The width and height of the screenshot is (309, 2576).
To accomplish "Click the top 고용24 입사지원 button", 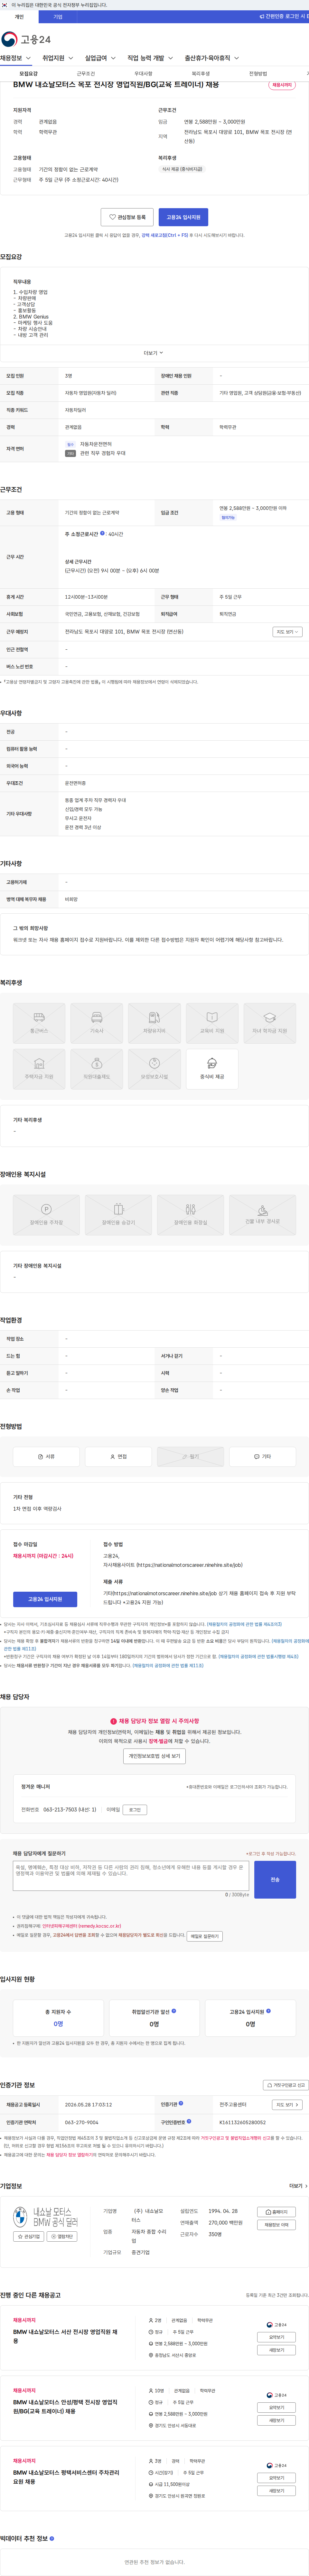I will 183,217.
